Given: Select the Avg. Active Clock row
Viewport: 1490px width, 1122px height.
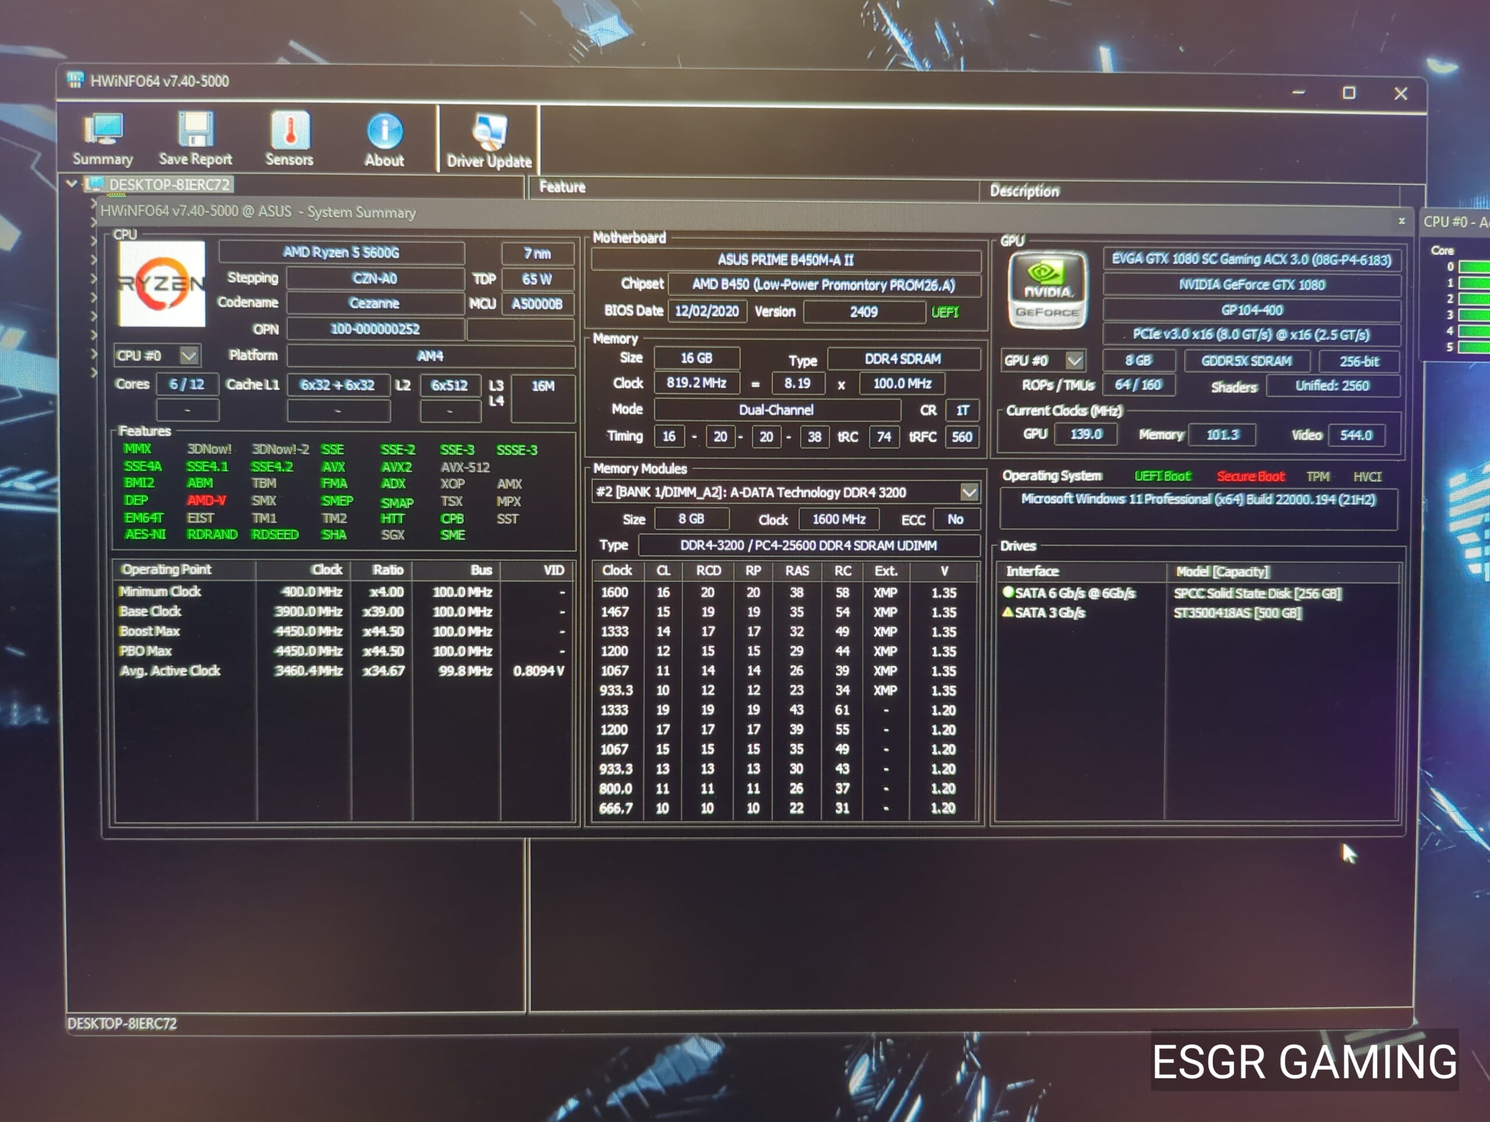Looking at the screenshot, I should pyautogui.click(x=343, y=671).
